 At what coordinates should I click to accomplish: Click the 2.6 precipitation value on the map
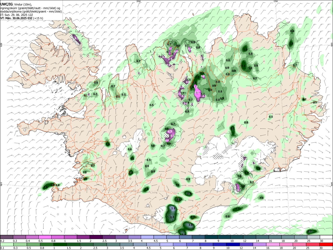(178, 200)
